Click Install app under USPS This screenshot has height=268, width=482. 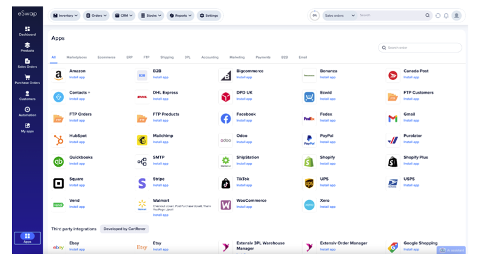pyautogui.click(x=411, y=185)
